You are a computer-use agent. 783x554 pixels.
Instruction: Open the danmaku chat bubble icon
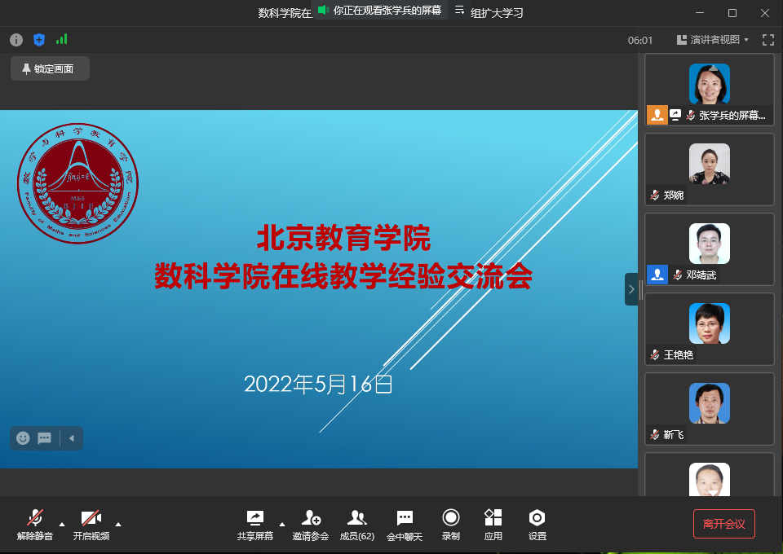click(x=44, y=438)
